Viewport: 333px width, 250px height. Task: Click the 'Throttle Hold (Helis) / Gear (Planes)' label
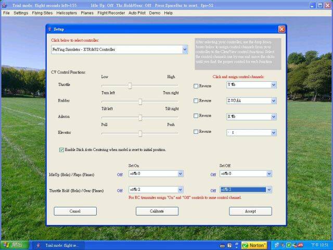pyautogui.click(x=76, y=191)
